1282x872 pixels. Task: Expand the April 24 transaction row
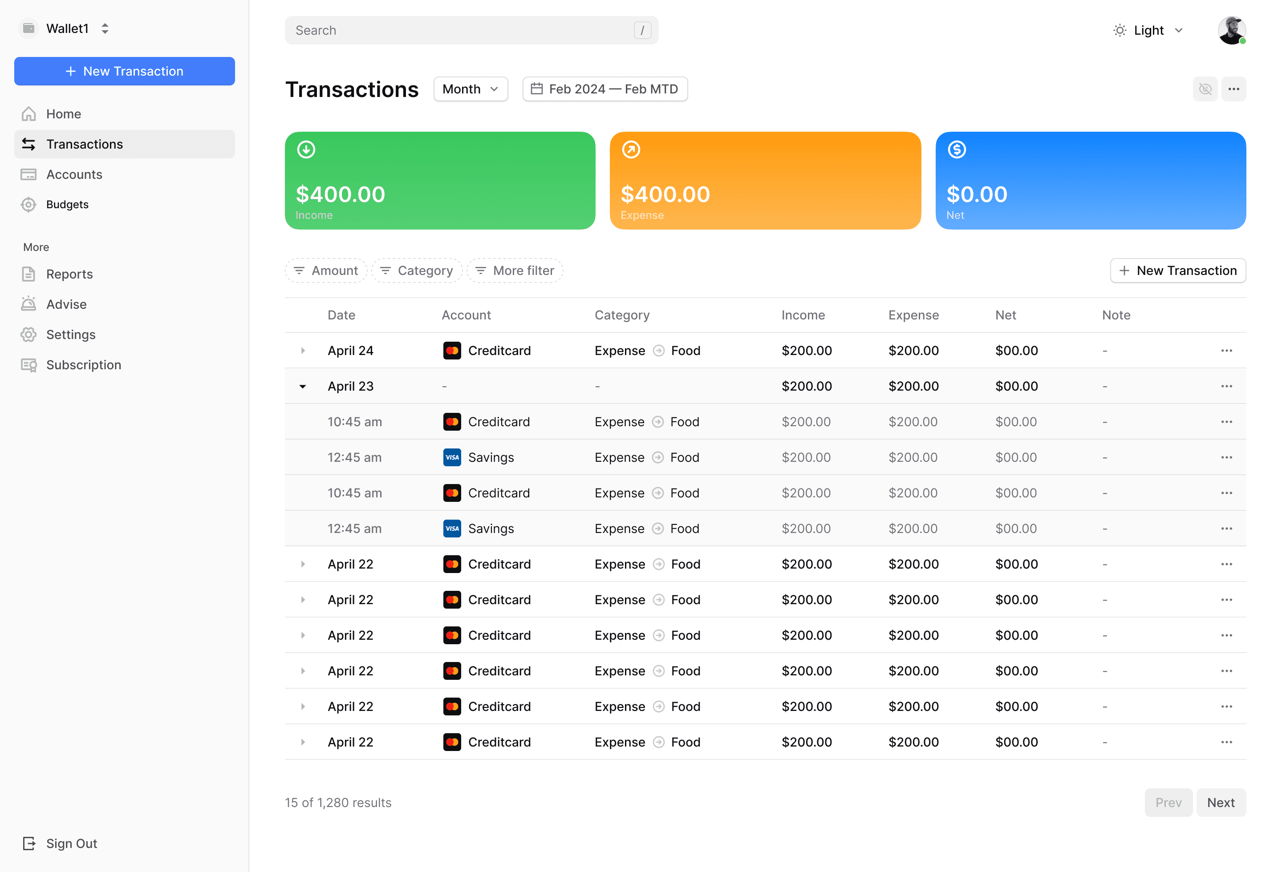click(303, 351)
